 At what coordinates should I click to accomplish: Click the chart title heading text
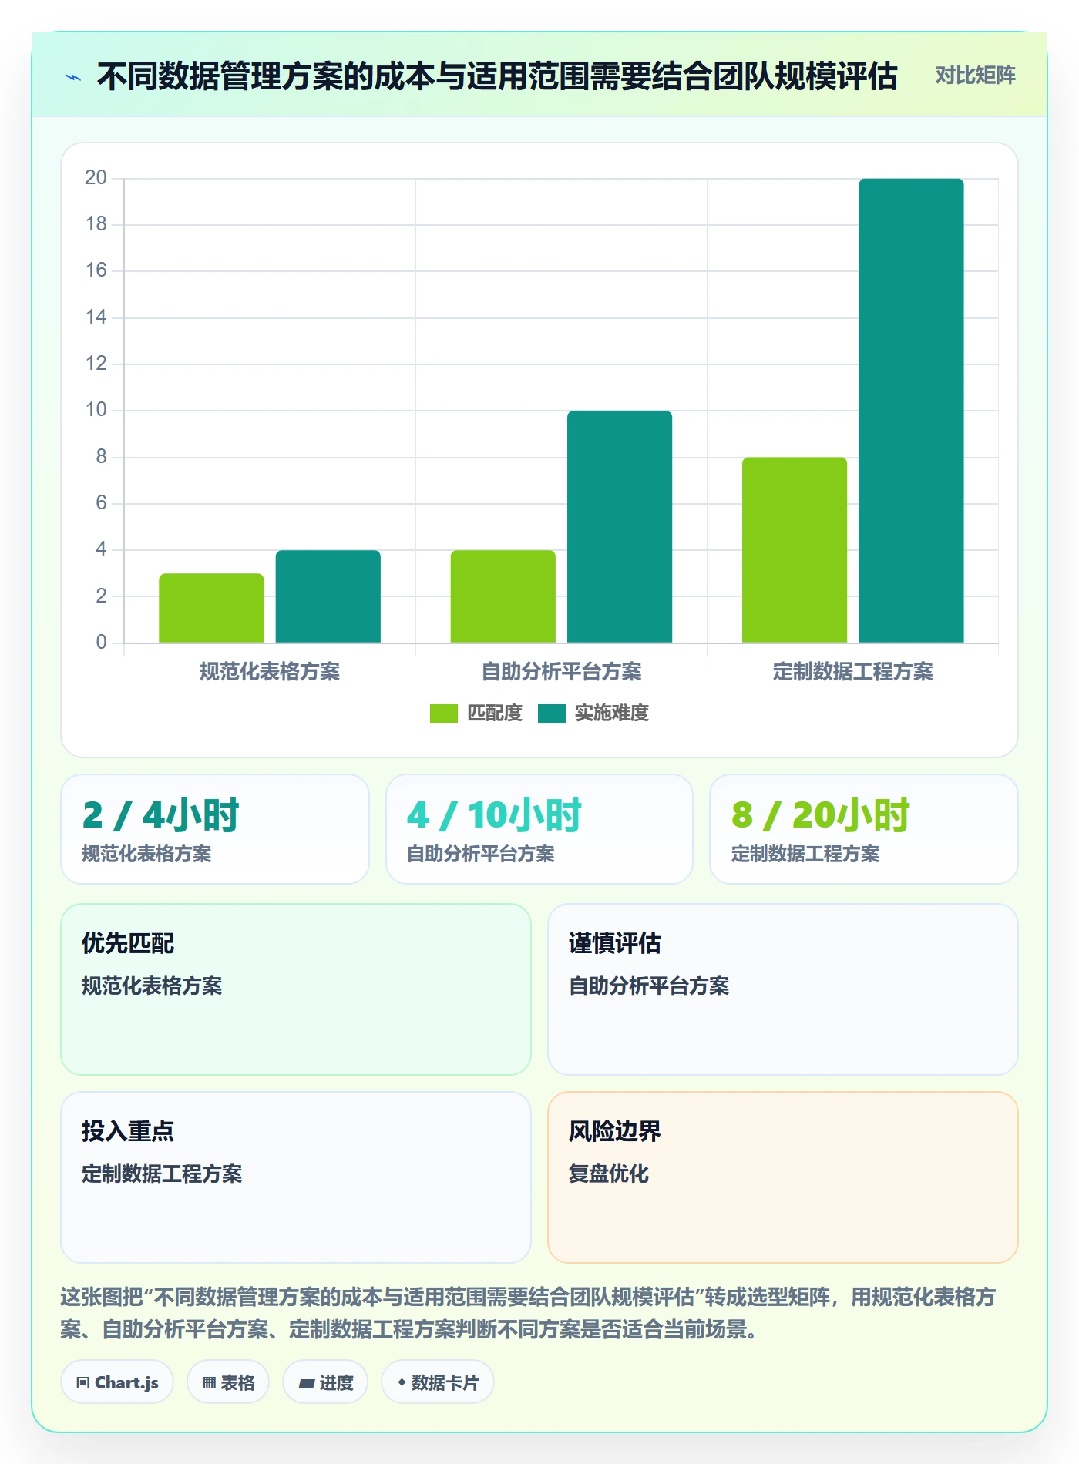[497, 76]
